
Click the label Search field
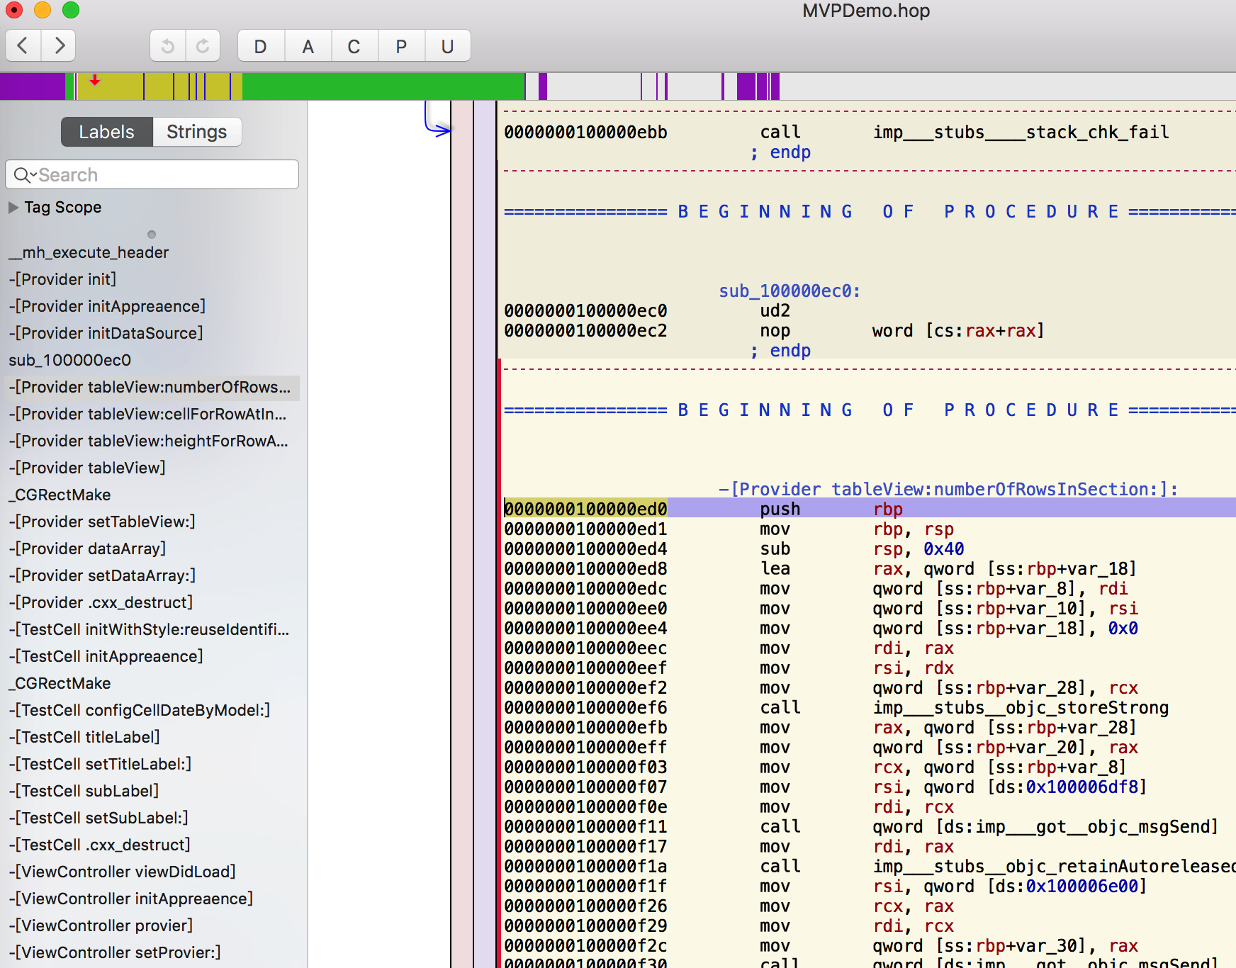pos(152,174)
